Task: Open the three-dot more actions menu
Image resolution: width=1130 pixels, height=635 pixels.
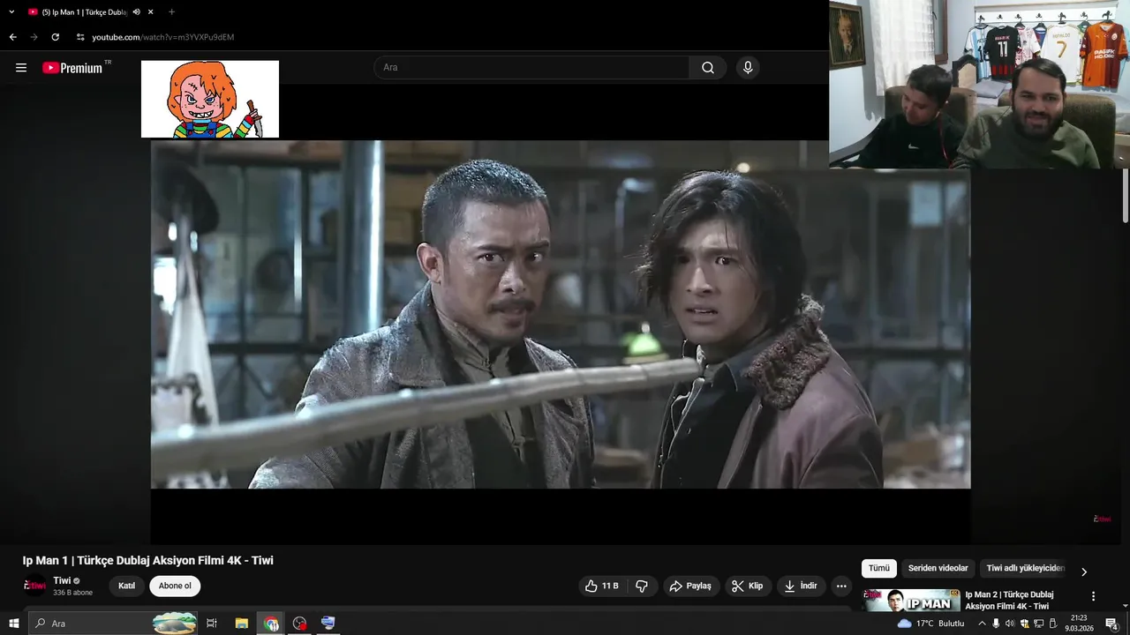Action: point(841,586)
